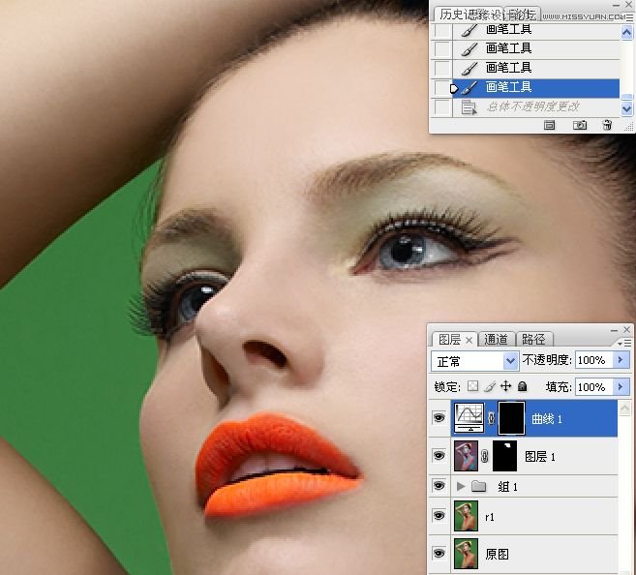The width and height of the screenshot is (636, 575).
Task: Click the mask link icon on 图层 1
Action: click(x=484, y=456)
